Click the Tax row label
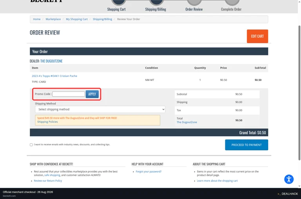Screen dimensions: 301x199 [179, 110]
